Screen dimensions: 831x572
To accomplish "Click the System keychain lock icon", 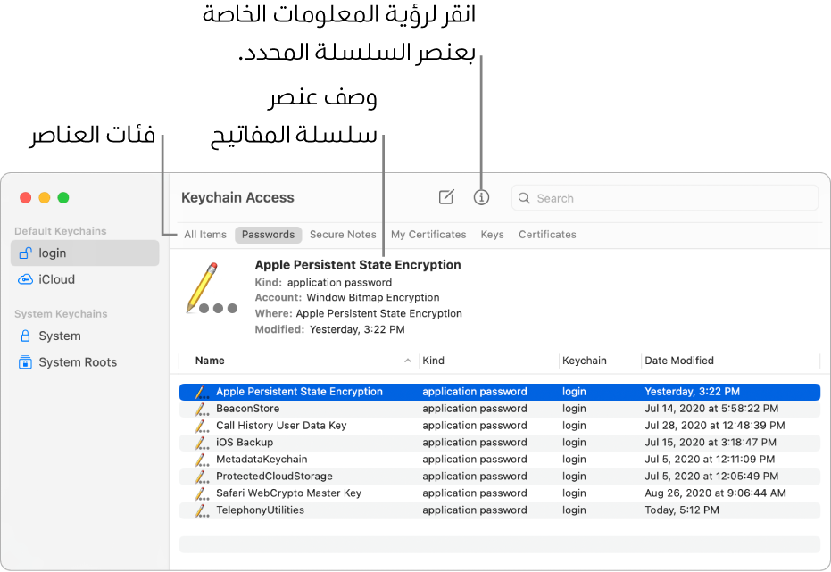I will pos(26,336).
